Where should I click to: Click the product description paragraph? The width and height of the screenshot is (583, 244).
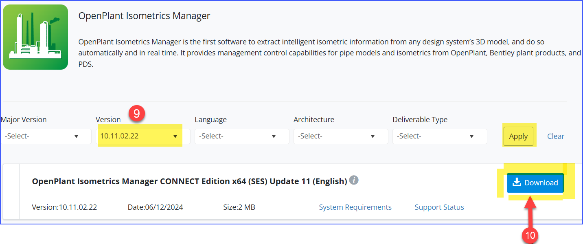tap(329, 53)
